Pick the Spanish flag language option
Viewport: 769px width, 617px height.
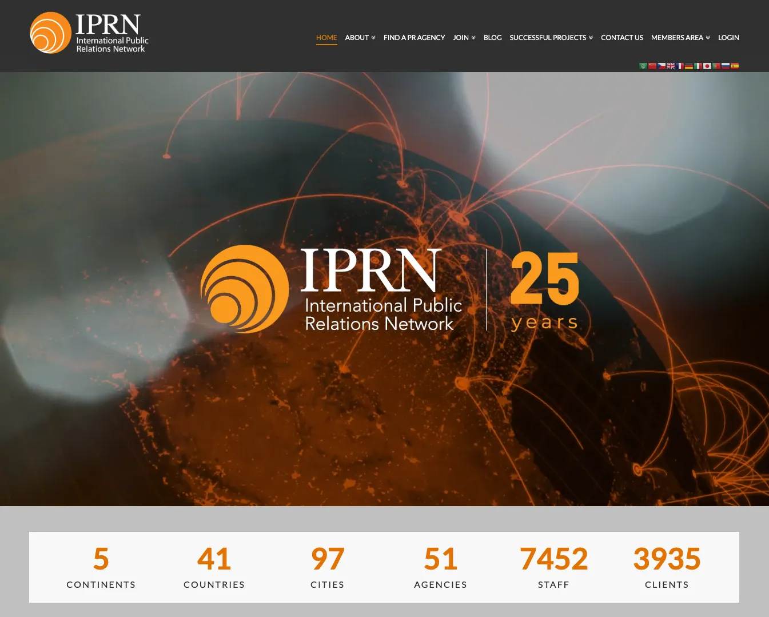point(735,66)
